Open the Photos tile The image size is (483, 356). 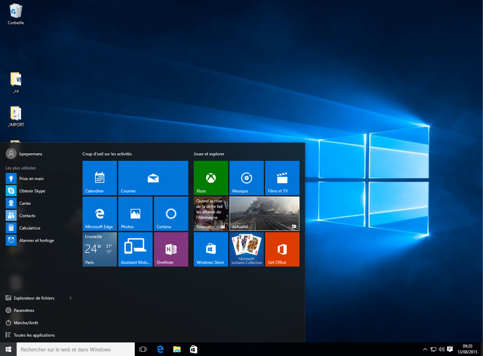point(135,213)
